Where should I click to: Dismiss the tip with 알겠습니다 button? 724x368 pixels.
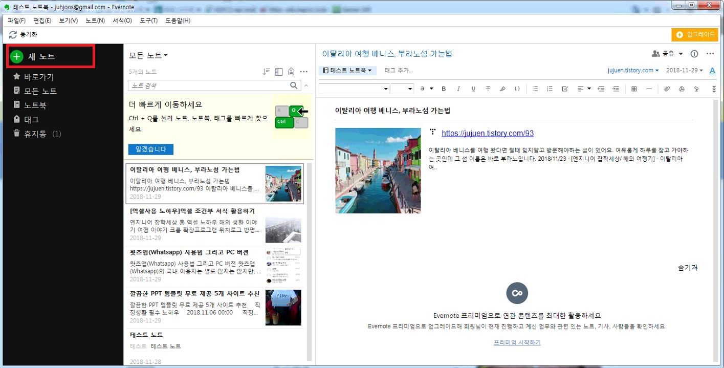click(151, 149)
